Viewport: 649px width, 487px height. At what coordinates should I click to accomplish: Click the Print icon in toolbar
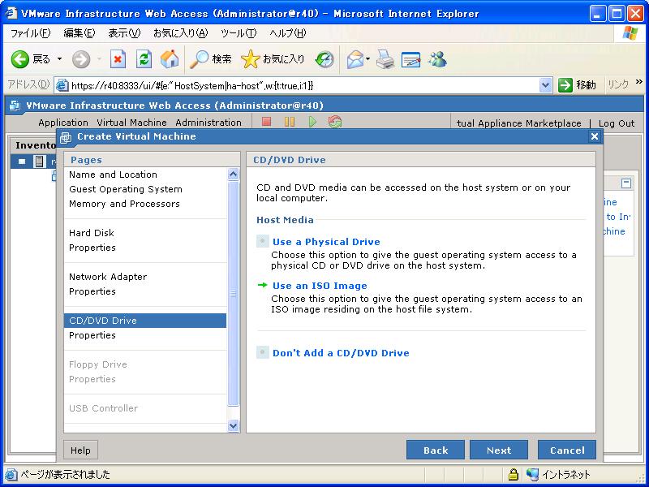pos(385,59)
